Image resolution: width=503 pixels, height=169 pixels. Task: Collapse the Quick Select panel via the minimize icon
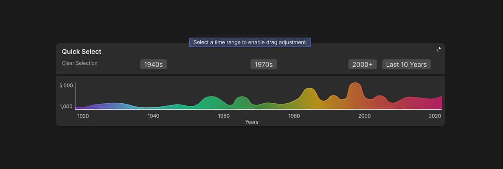[x=439, y=50]
